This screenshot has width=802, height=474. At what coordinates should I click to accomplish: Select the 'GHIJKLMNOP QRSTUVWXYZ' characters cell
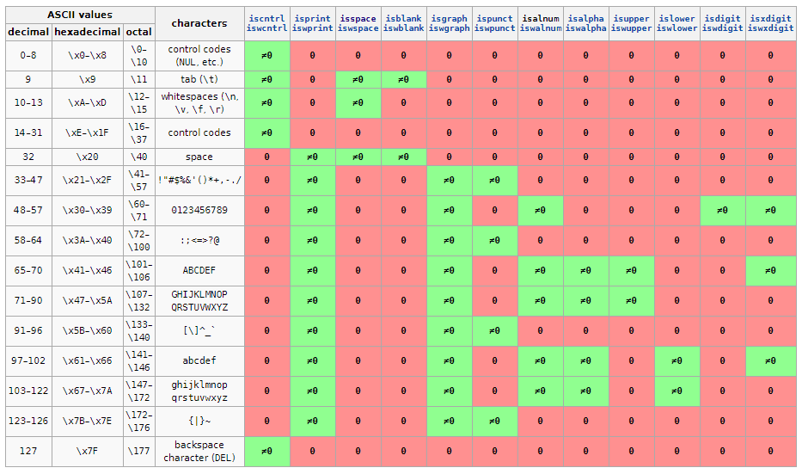pos(199,301)
